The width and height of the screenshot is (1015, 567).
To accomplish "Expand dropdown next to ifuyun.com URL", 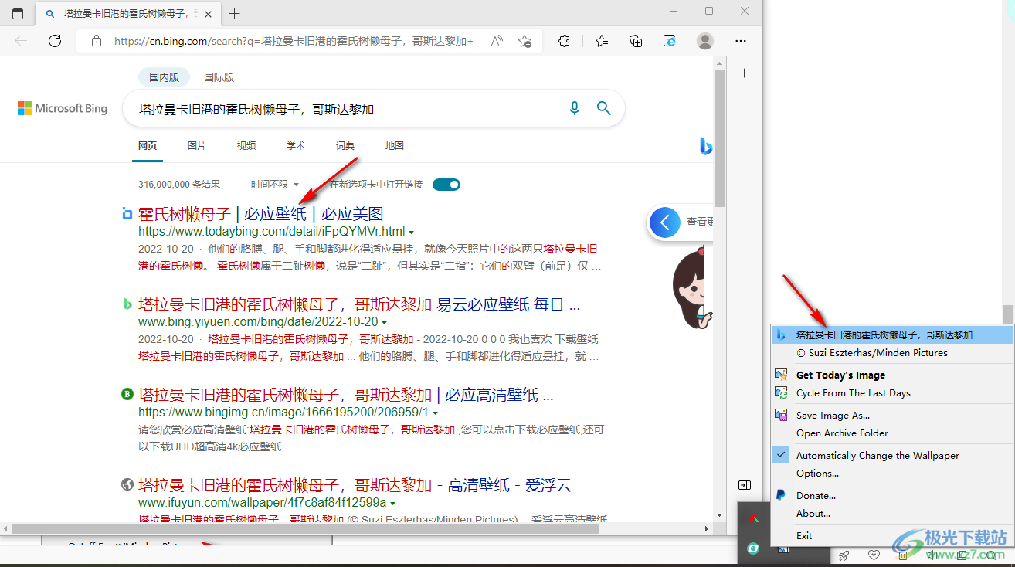I will (x=392, y=504).
